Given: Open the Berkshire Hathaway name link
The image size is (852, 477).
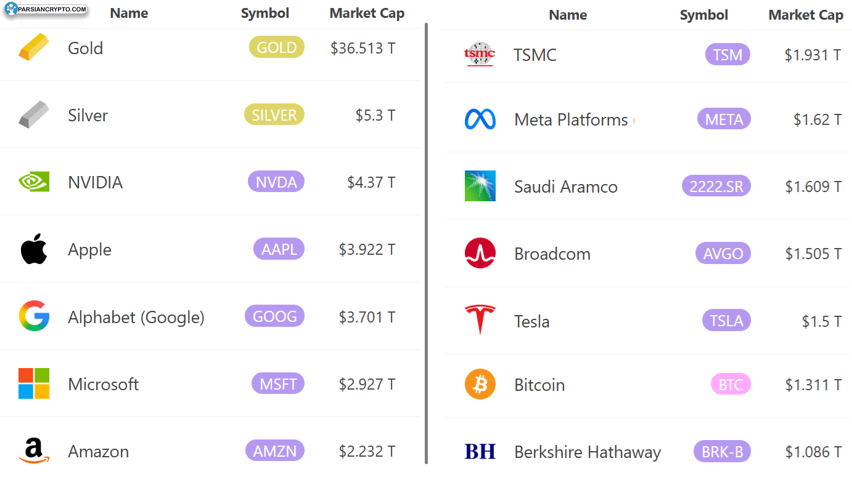Looking at the screenshot, I should click(x=587, y=452).
